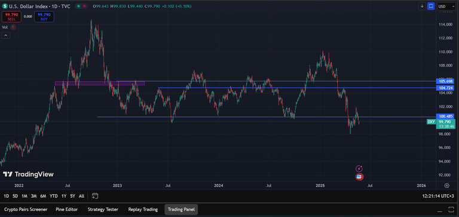Maximize the bottom panel
Image resolution: width=459 pixels, height=217 pixels.
tap(451, 210)
